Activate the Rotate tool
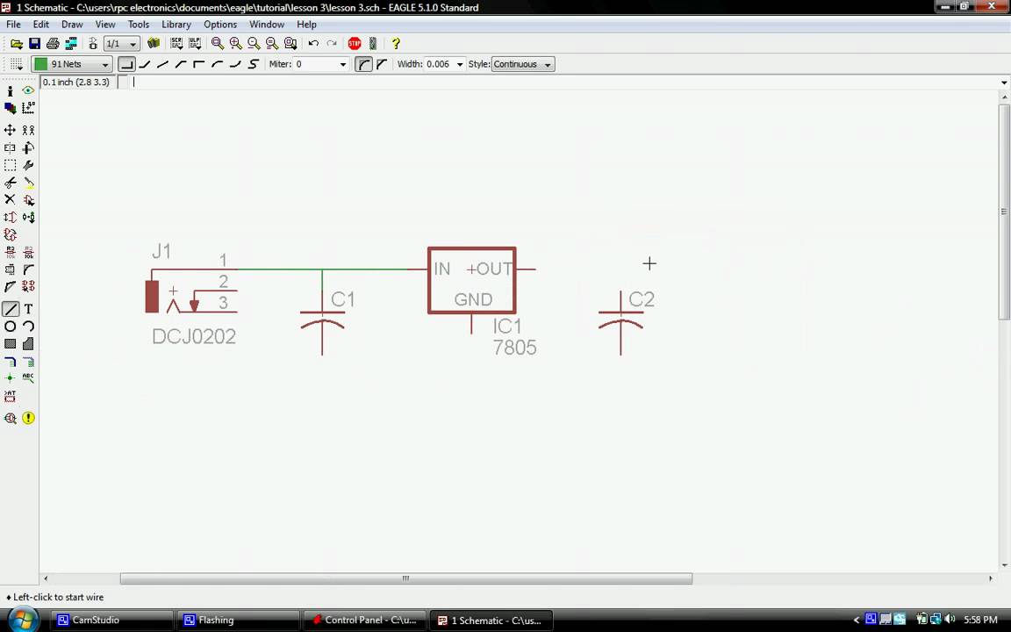 27,147
